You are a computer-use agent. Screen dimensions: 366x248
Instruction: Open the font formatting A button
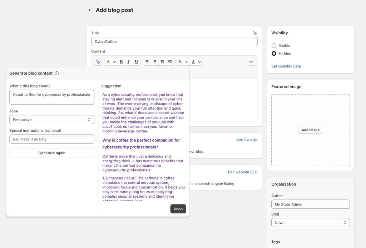click(108, 62)
